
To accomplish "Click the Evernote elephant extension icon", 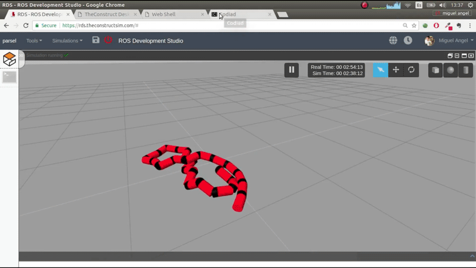I will tap(459, 26).
